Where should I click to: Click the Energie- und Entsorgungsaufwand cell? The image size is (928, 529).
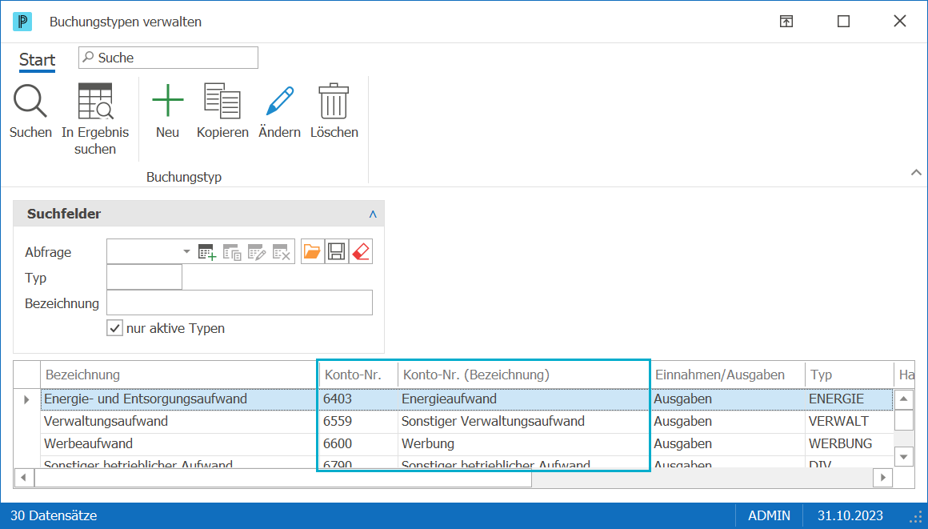tap(179, 399)
